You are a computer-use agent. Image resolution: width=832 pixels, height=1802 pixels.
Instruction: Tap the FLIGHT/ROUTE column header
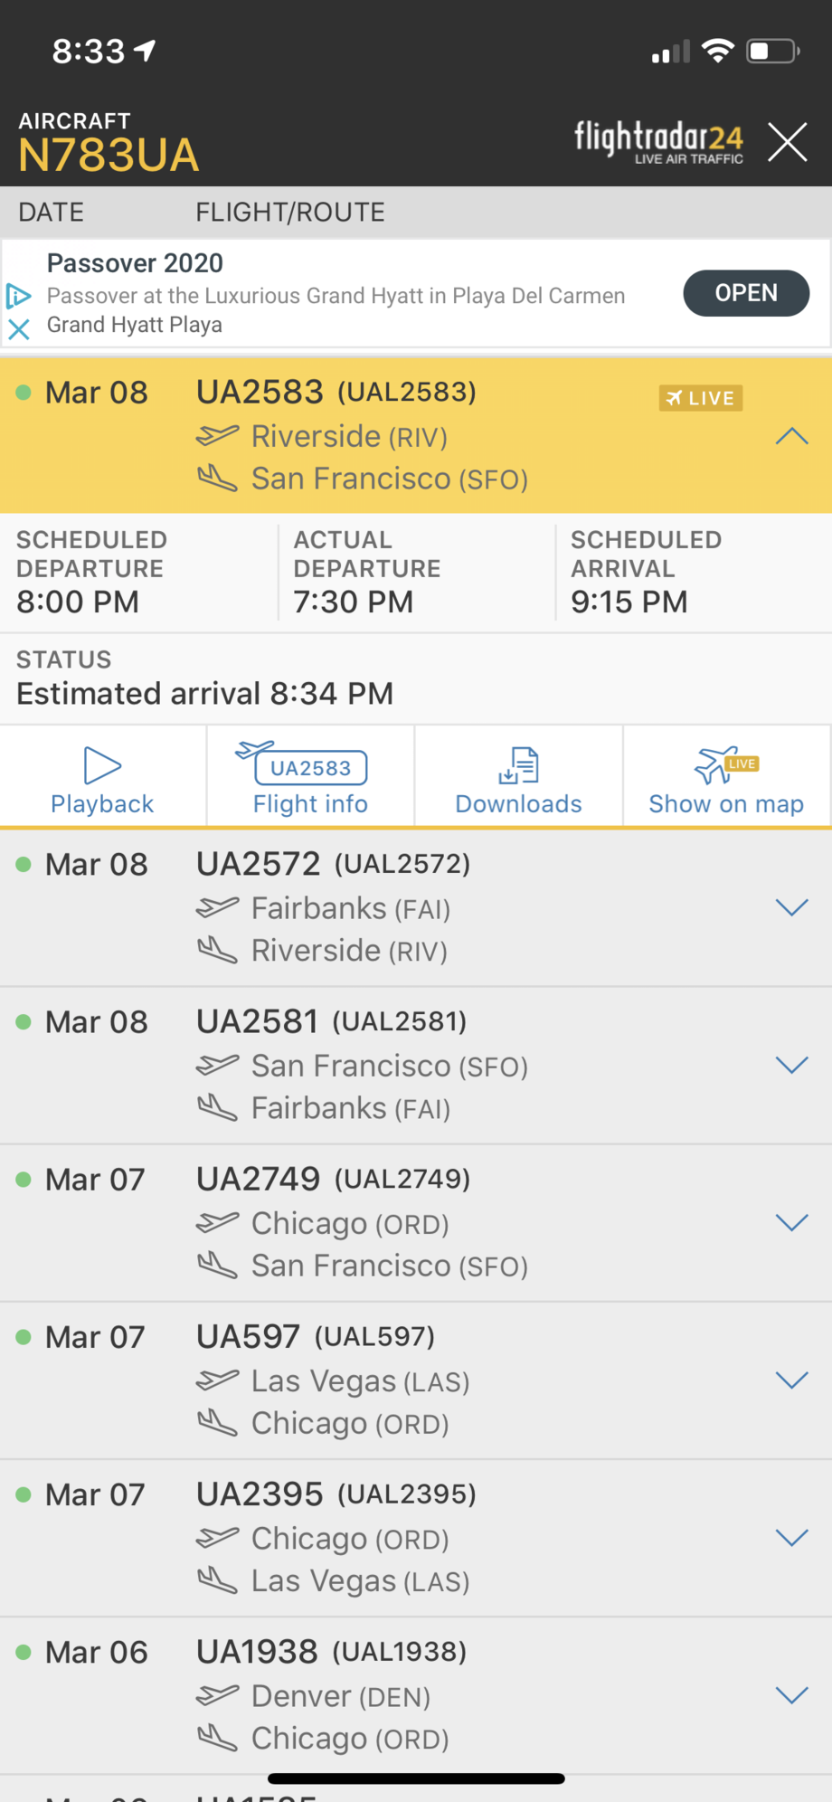pyautogui.click(x=290, y=213)
